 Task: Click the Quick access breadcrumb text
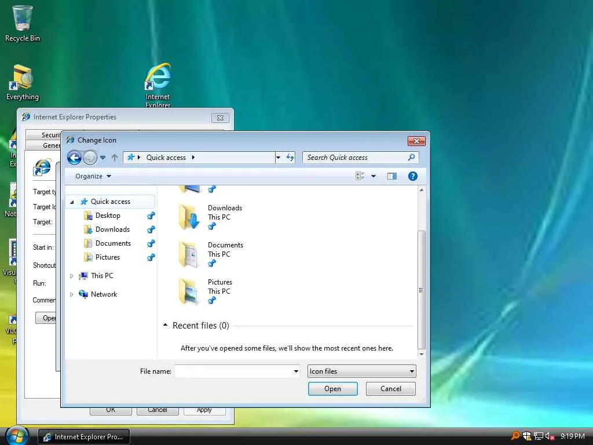pos(166,158)
